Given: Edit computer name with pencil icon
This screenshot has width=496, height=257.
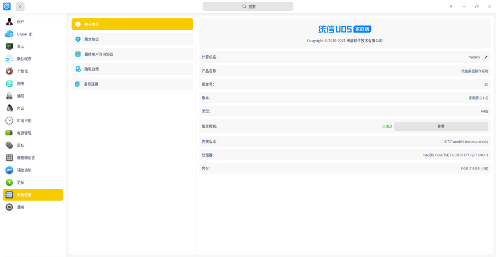Looking at the screenshot, I should (486, 57).
